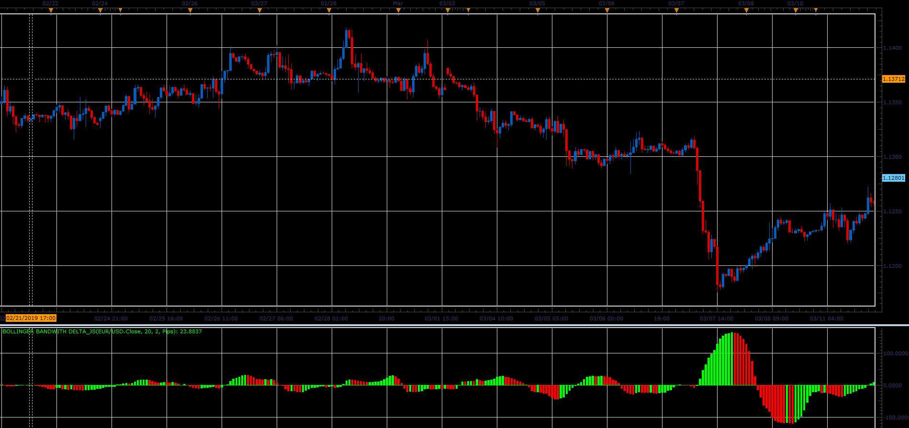
Task: Click the 03/05 date label on top ruler
Action: click(538, 3)
